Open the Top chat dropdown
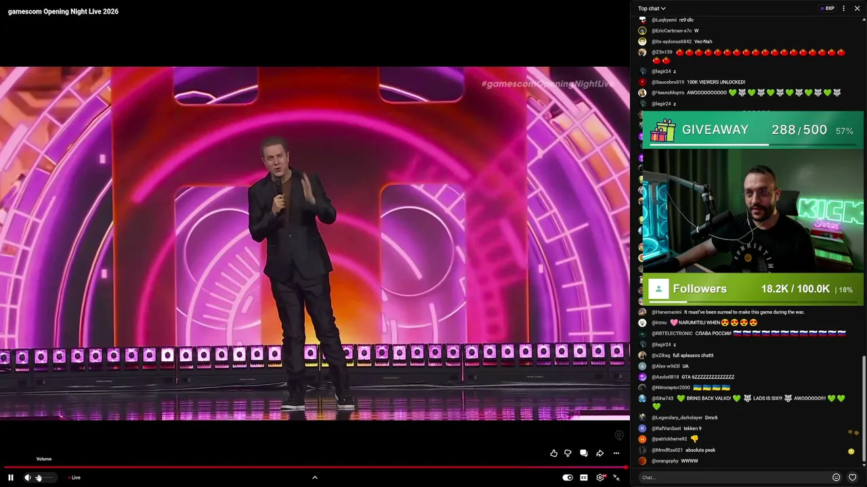 pyautogui.click(x=652, y=9)
